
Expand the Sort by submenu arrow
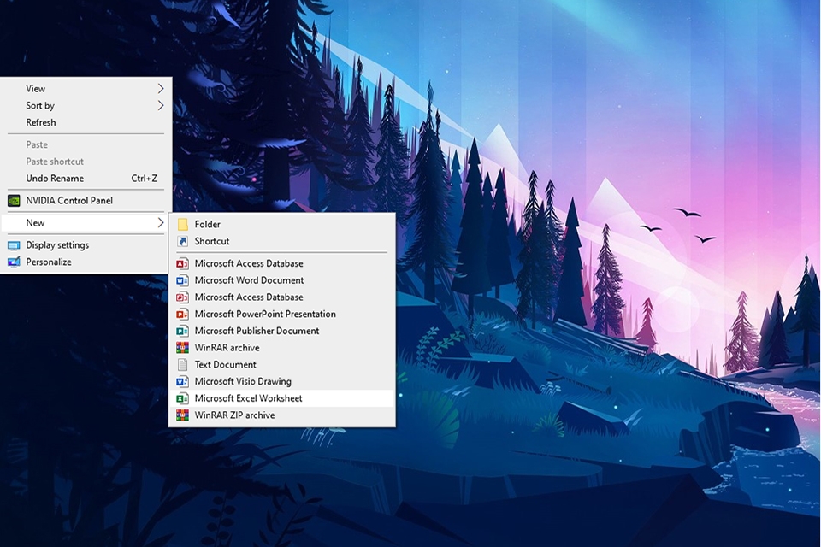coord(160,106)
